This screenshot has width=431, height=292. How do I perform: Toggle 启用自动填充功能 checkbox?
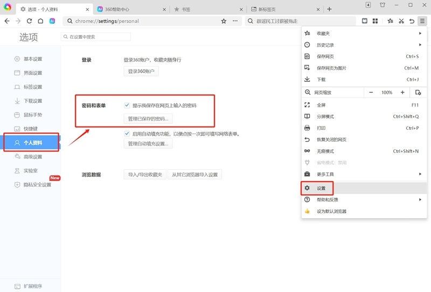tap(127, 134)
